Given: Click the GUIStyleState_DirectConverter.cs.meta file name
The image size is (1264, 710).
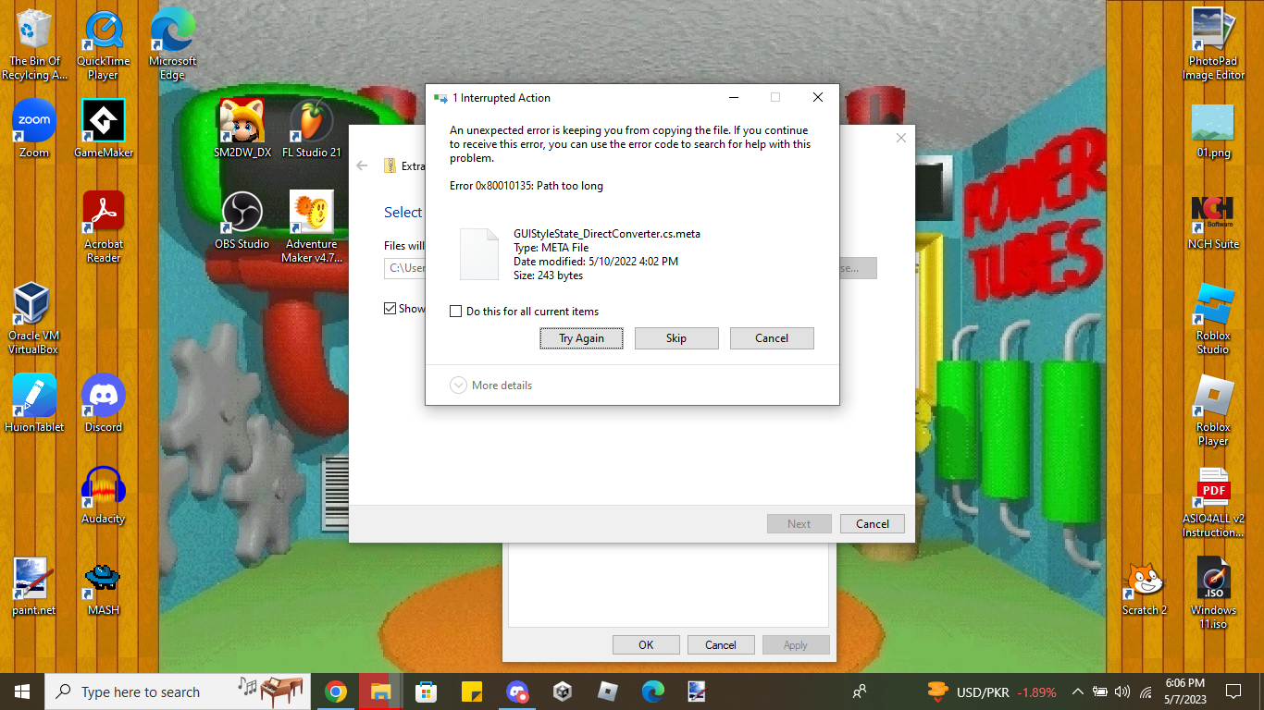Looking at the screenshot, I should coord(607,234).
